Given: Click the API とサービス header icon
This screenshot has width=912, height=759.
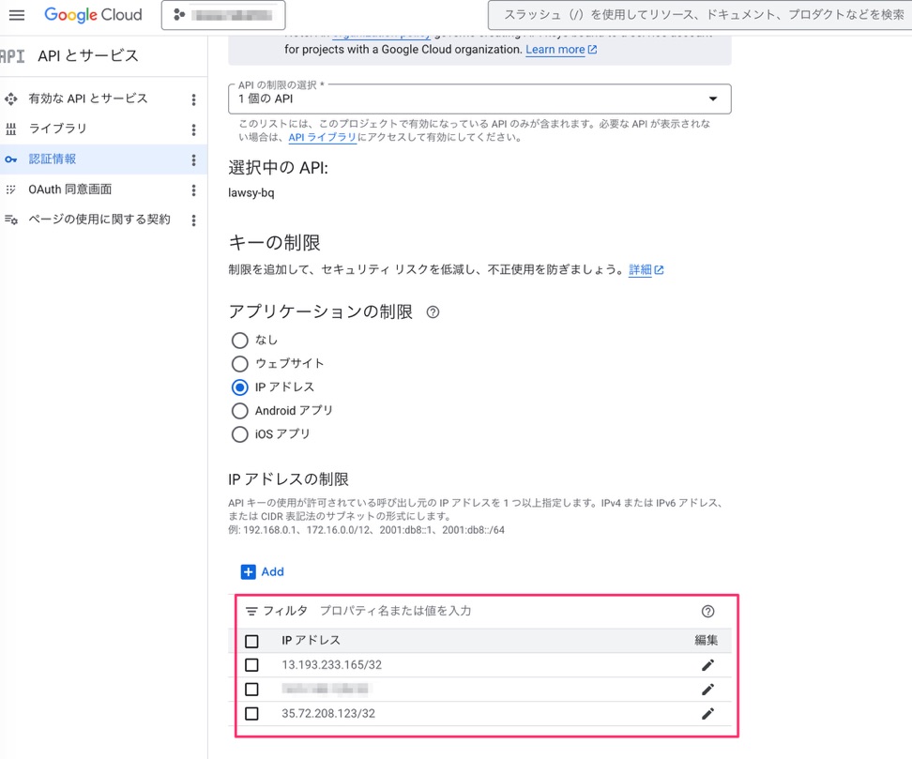Looking at the screenshot, I should (x=12, y=56).
